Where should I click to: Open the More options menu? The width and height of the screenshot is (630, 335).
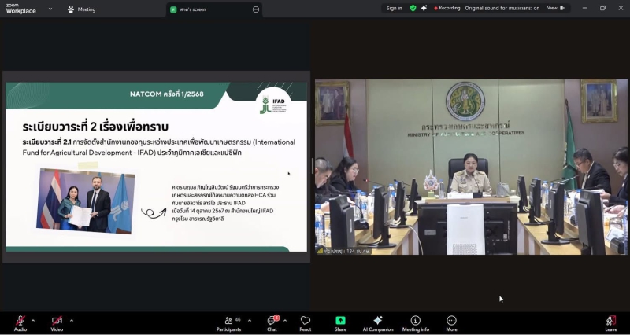pyautogui.click(x=451, y=323)
